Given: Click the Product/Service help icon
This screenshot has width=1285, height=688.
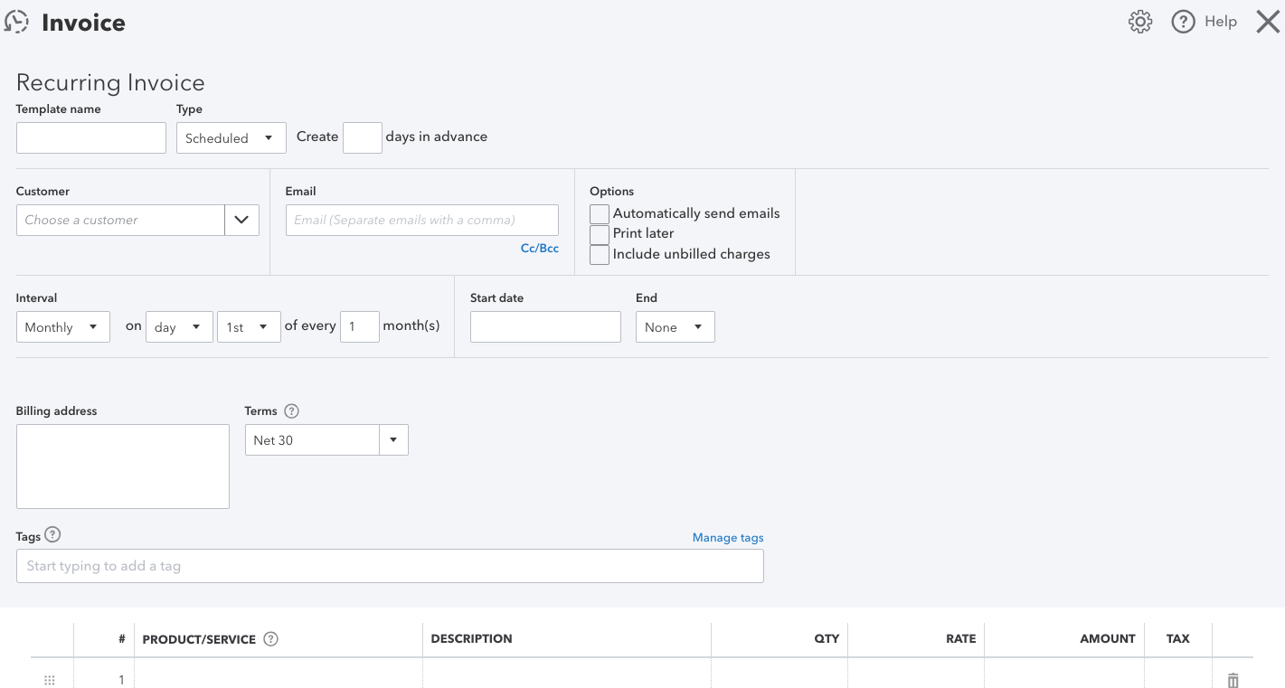Looking at the screenshot, I should 270,638.
